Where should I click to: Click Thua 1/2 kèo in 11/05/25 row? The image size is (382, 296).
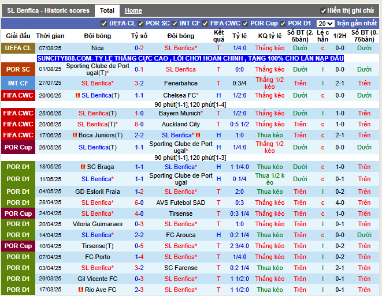click(x=270, y=179)
